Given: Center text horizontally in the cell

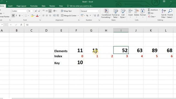Looking at the screenshot, I should click(x=47, y=15).
